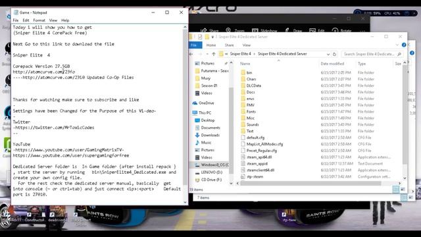Viewport: 421px width, 237px height.
Task: Select the Fonts folder icon
Action: [x=243, y=111]
